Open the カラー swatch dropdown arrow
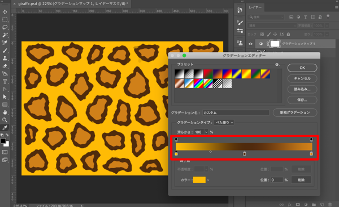The image size is (339, 207). point(208,180)
